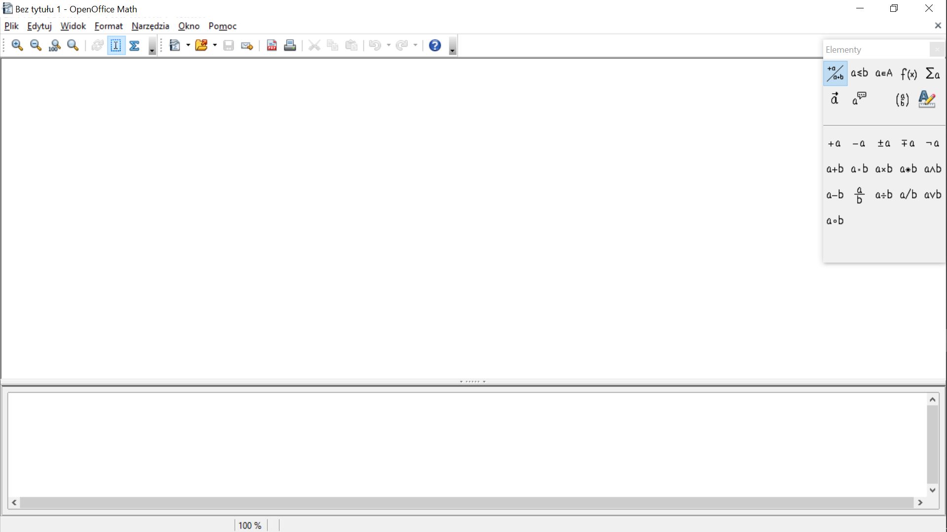Insert the fraction a over b element

(859, 195)
